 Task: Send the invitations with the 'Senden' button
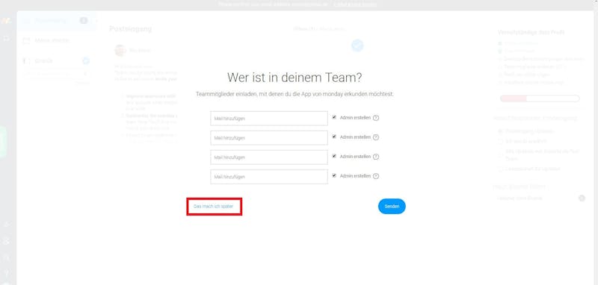(392, 206)
